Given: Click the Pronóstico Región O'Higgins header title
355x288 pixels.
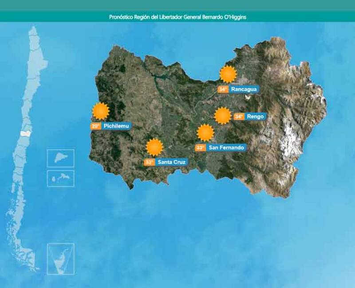Looking at the screenshot, I should [x=177, y=17].
